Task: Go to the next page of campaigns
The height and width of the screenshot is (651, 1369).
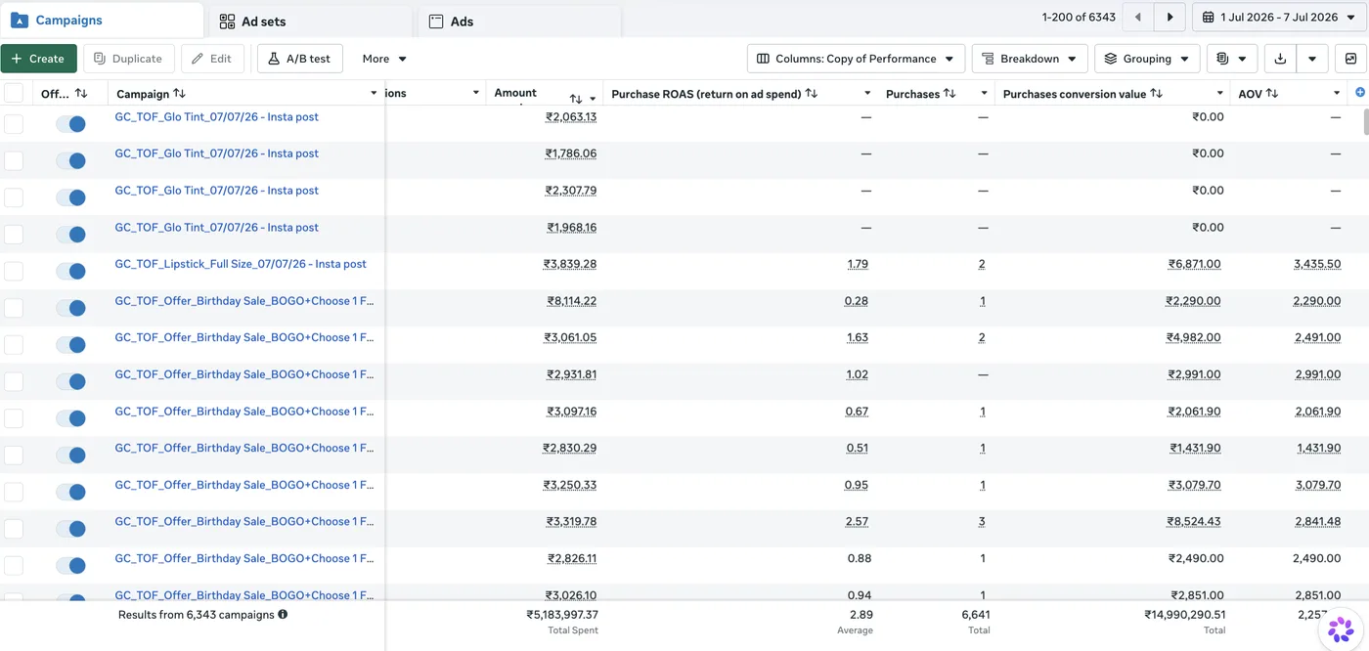Action: (x=1170, y=17)
